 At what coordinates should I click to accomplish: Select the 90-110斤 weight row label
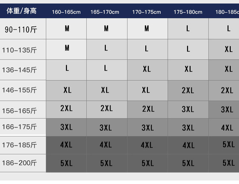point(21,30)
